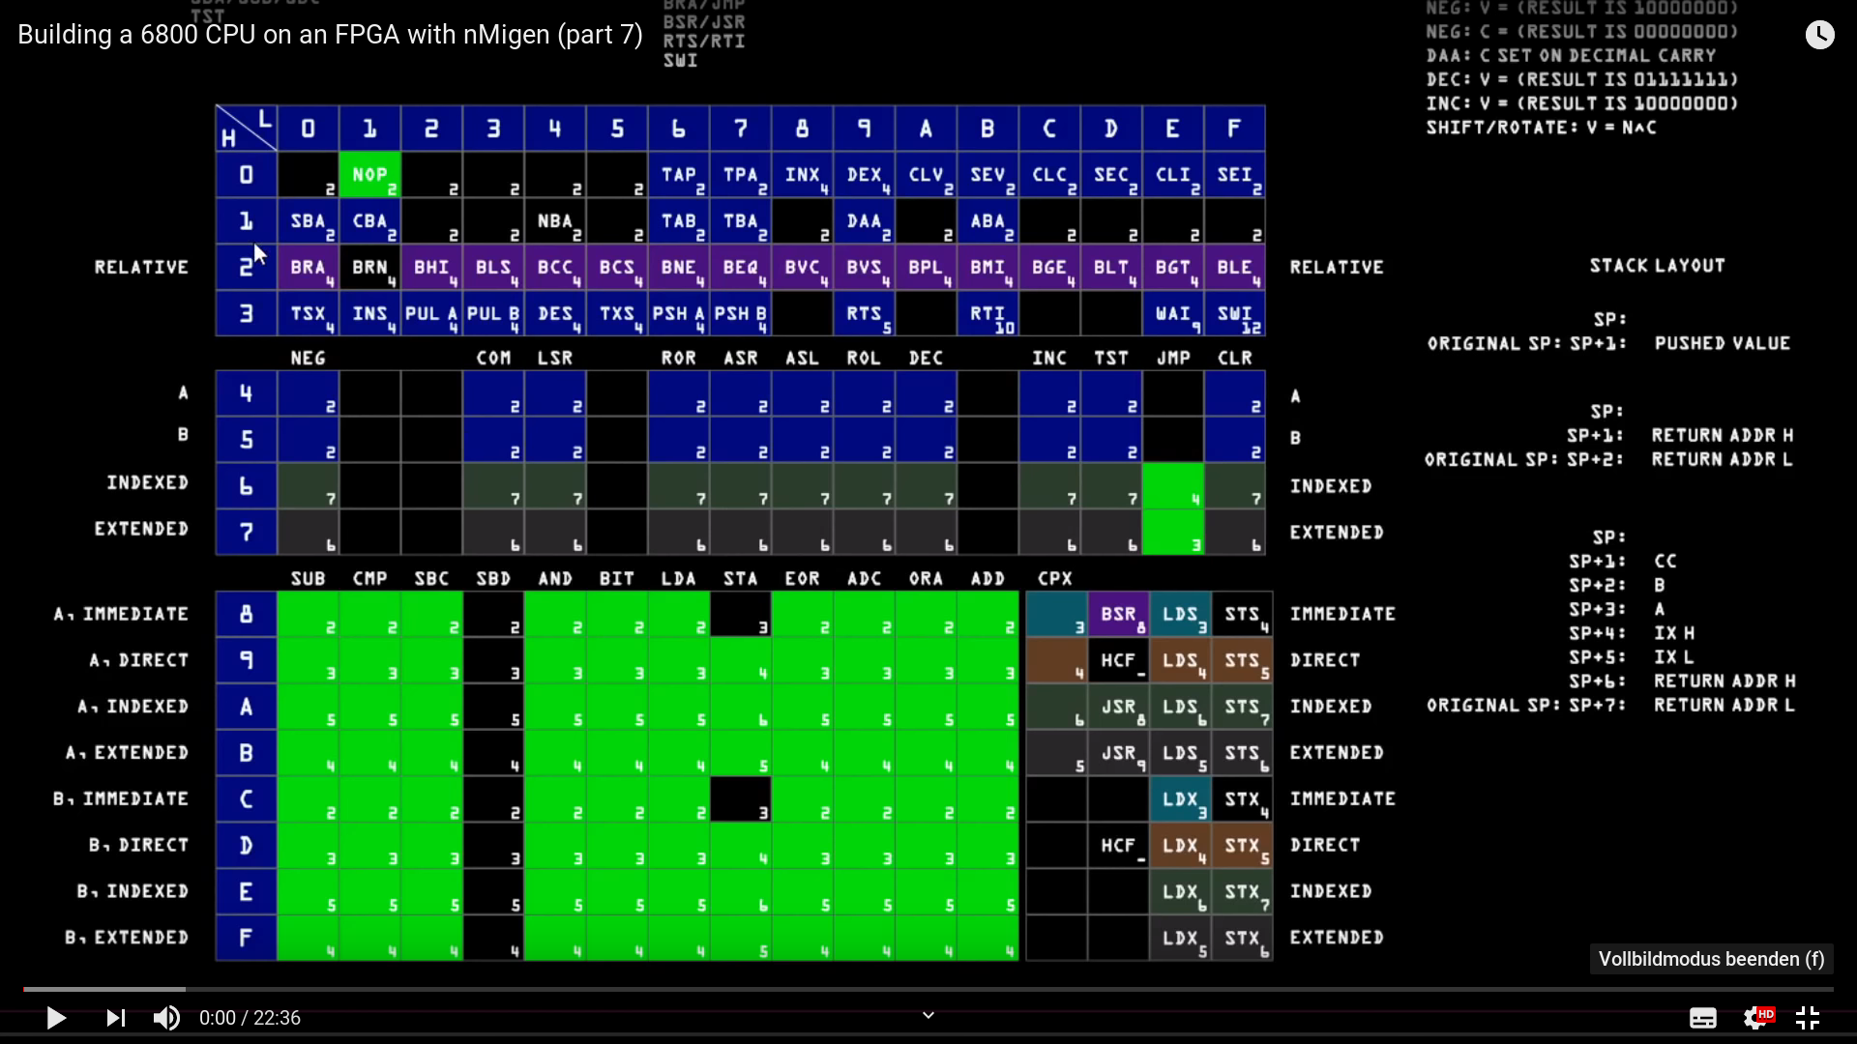Click the 0:00 / 22:36 time display
The height and width of the screenshot is (1044, 1857).
click(x=250, y=1018)
